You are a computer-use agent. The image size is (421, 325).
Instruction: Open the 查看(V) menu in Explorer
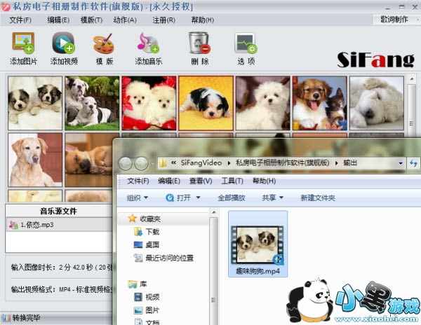tap(200, 181)
